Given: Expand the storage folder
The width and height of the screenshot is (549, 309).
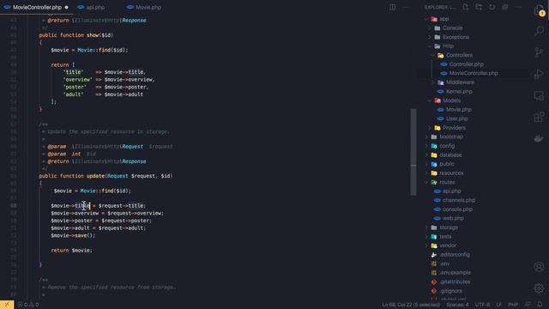Looking at the screenshot, I should 449,227.
